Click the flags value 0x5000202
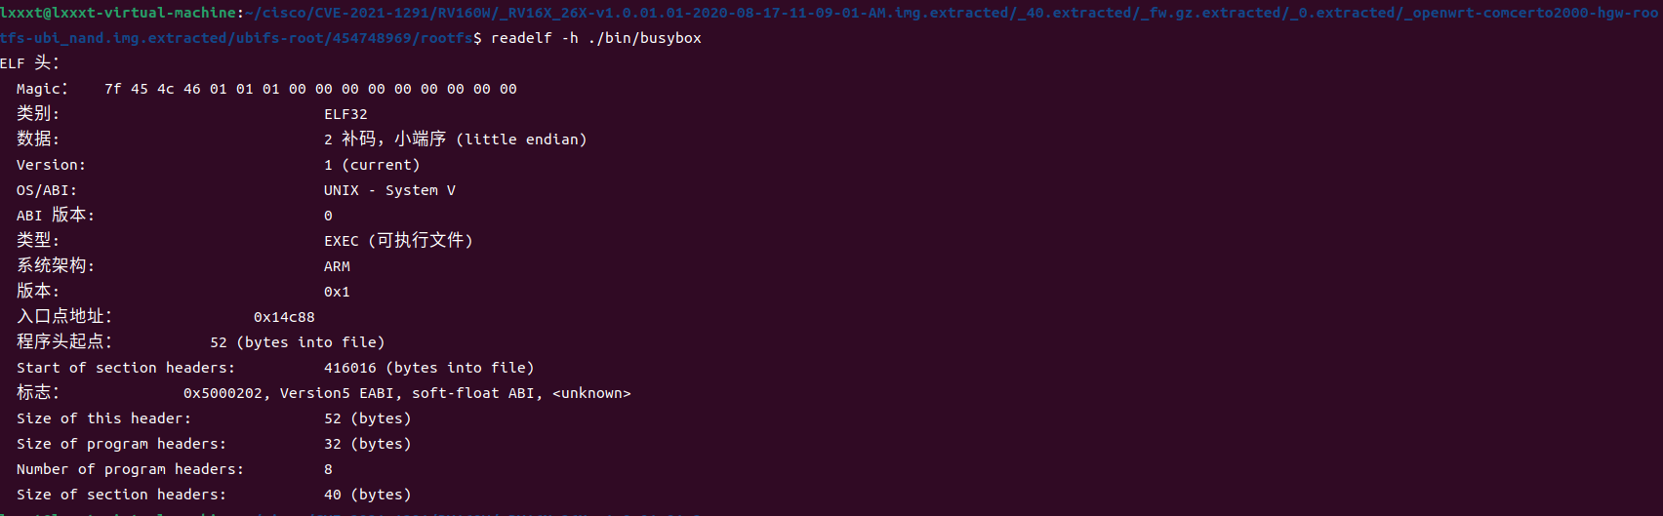The image size is (1663, 516). coord(223,393)
